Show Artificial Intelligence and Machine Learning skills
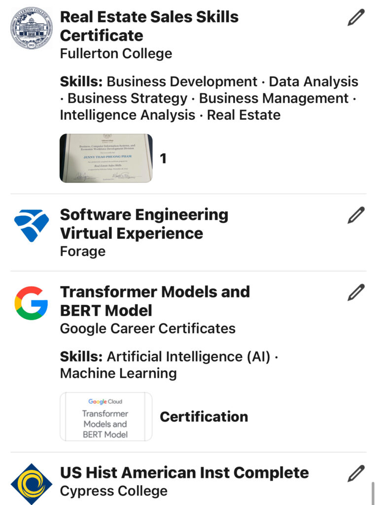The height and width of the screenshot is (505, 377). 169,365
